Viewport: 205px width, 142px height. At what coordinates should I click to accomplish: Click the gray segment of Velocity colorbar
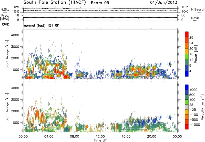point(187,107)
